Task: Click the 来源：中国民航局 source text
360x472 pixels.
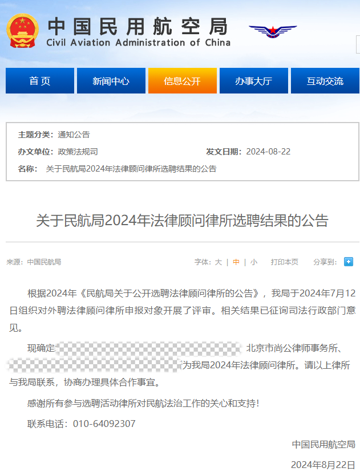Action: pyautogui.click(x=34, y=262)
